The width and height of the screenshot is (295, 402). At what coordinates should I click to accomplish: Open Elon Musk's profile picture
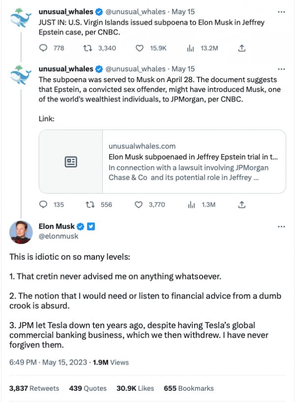click(21, 232)
